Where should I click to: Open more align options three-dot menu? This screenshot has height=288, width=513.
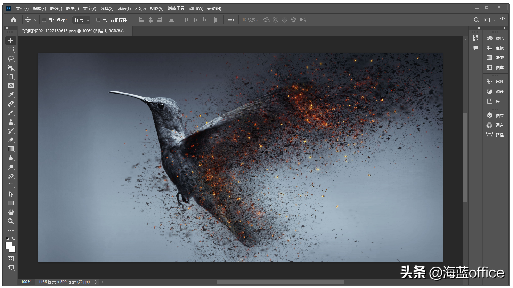pyautogui.click(x=231, y=20)
